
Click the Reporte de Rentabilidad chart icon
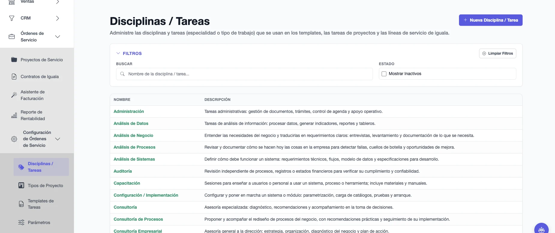tap(14, 115)
